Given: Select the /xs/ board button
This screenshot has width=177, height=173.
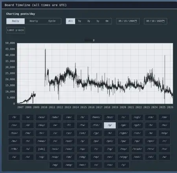Looking at the screenshot, I should pyautogui.click(x=110, y=165).
